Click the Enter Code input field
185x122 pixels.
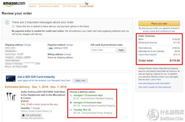[x=103, y=50]
